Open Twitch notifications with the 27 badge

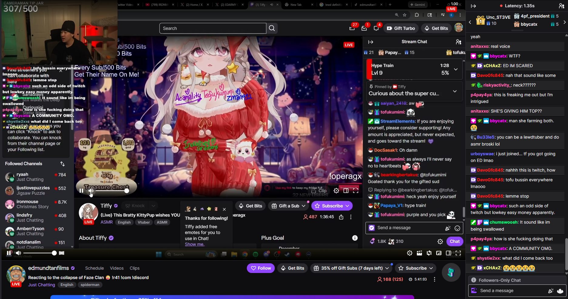point(352,28)
